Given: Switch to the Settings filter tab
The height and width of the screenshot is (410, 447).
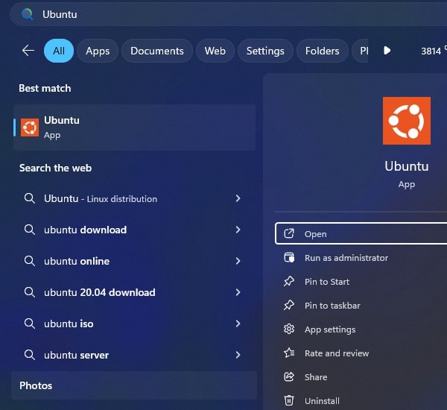Looking at the screenshot, I should pos(265,51).
